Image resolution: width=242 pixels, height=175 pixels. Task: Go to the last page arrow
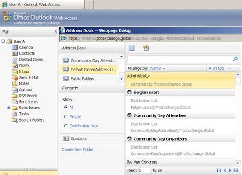point(235,170)
